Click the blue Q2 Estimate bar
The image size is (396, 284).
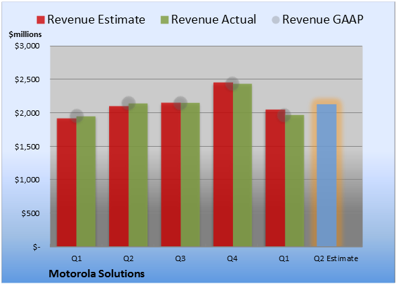327,176
